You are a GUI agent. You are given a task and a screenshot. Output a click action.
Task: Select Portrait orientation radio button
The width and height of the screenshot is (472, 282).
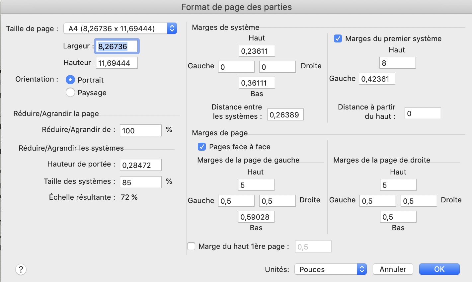pos(70,80)
